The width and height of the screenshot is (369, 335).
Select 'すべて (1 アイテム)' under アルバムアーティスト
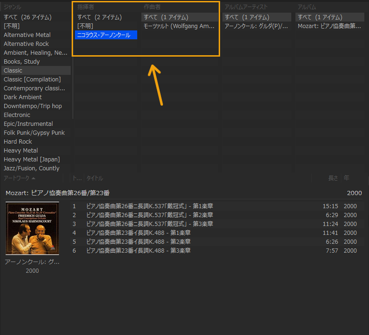(257, 17)
